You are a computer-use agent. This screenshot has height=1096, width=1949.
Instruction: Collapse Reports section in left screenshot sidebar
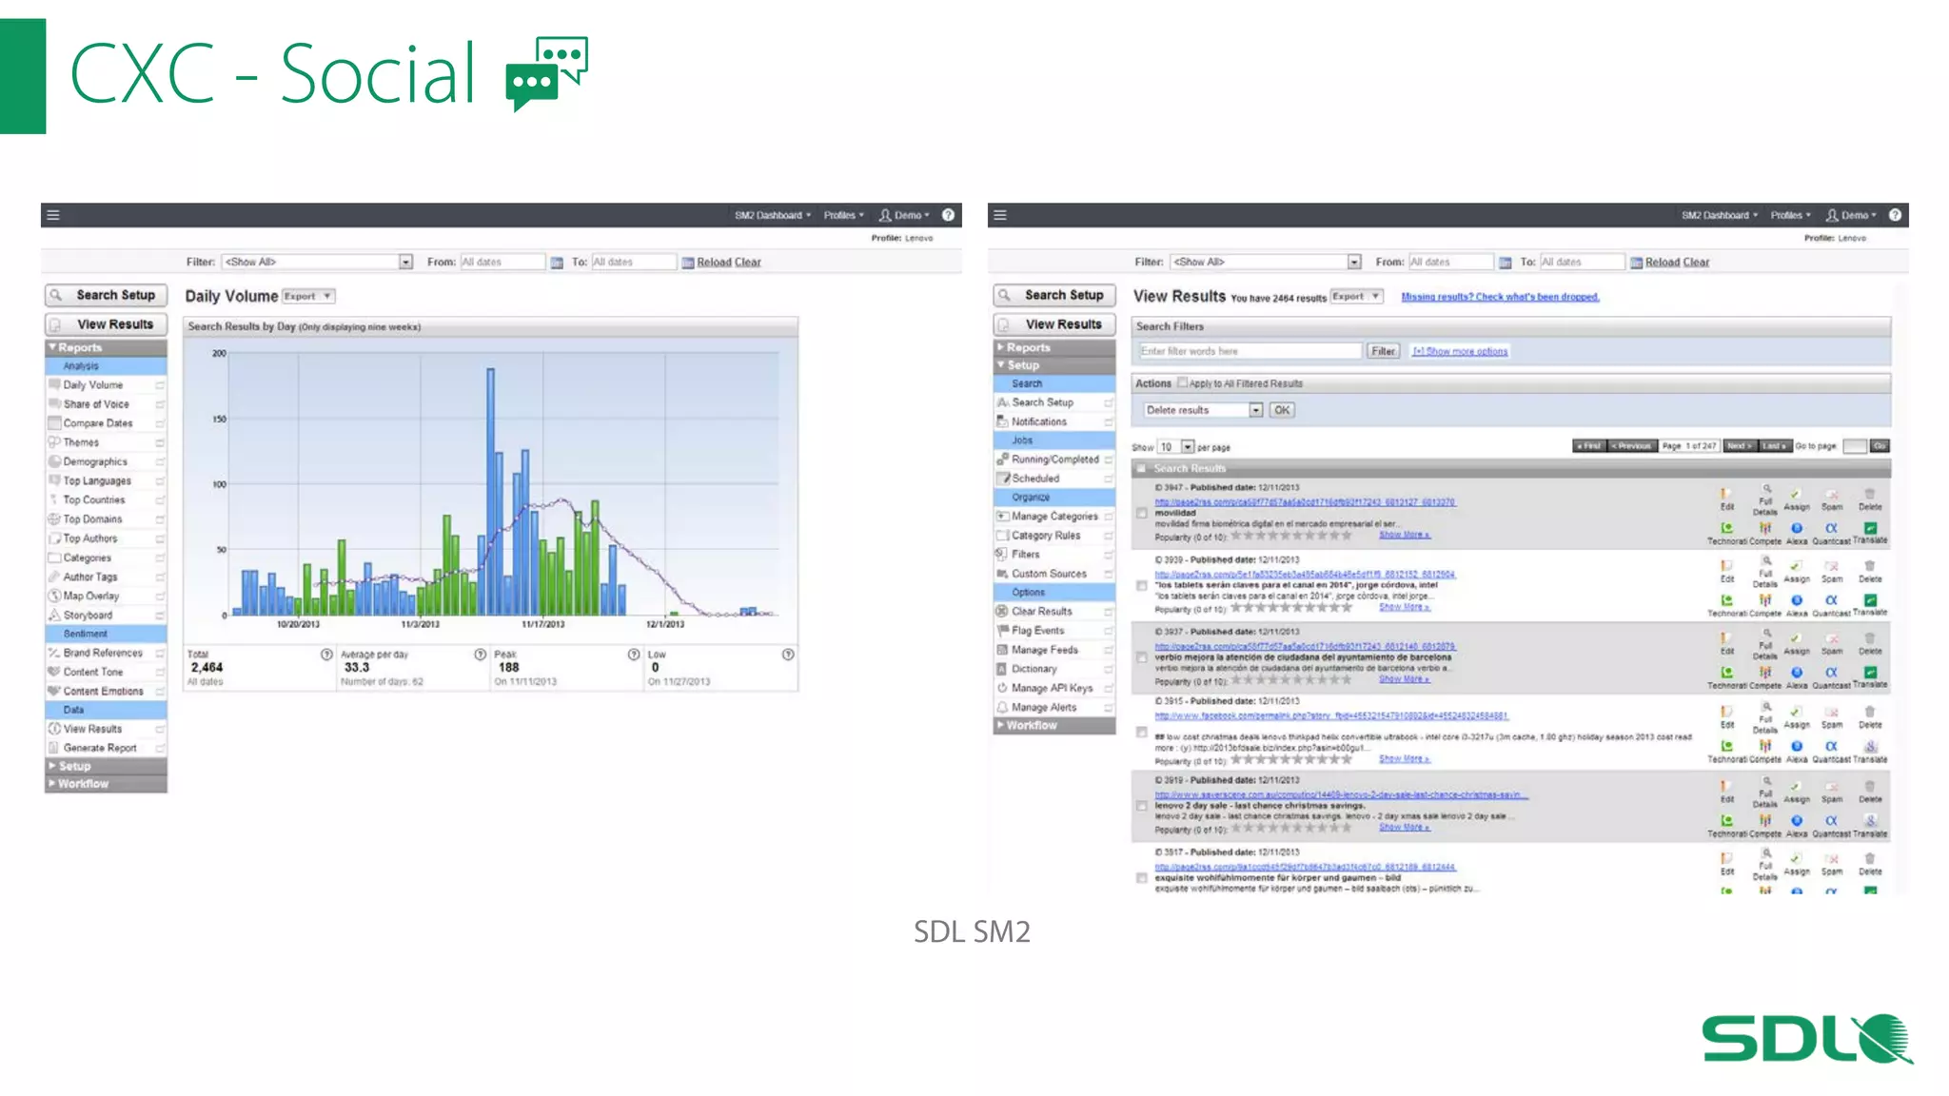[x=106, y=347]
